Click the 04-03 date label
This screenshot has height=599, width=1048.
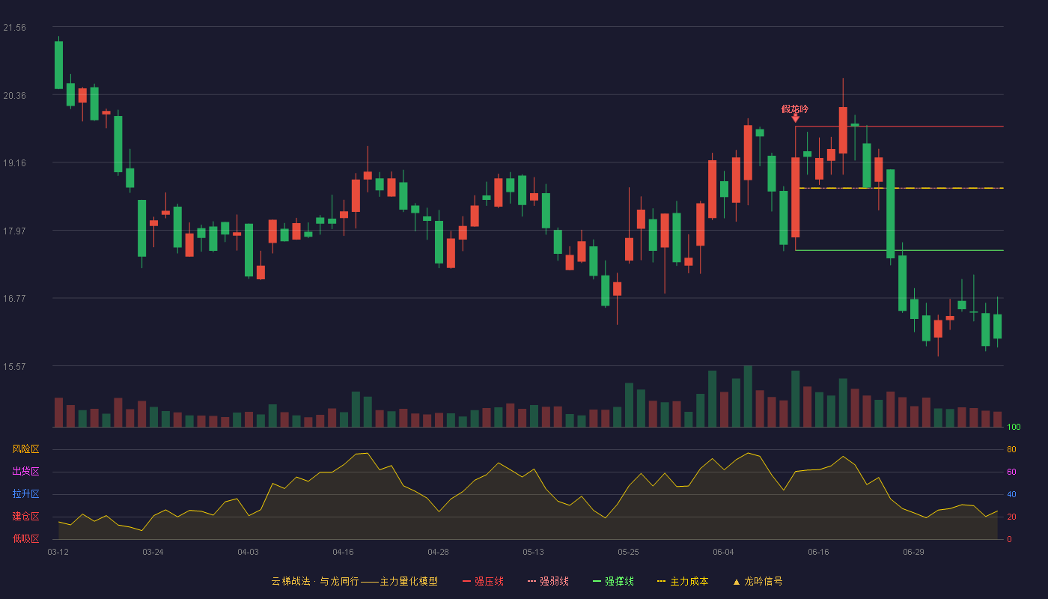point(248,552)
